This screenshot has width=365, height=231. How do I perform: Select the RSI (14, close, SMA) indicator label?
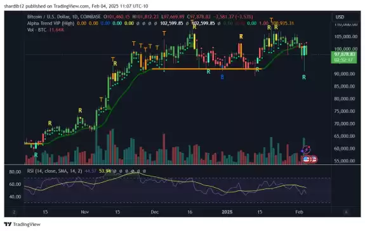pyautogui.click(x=55, y=171)
